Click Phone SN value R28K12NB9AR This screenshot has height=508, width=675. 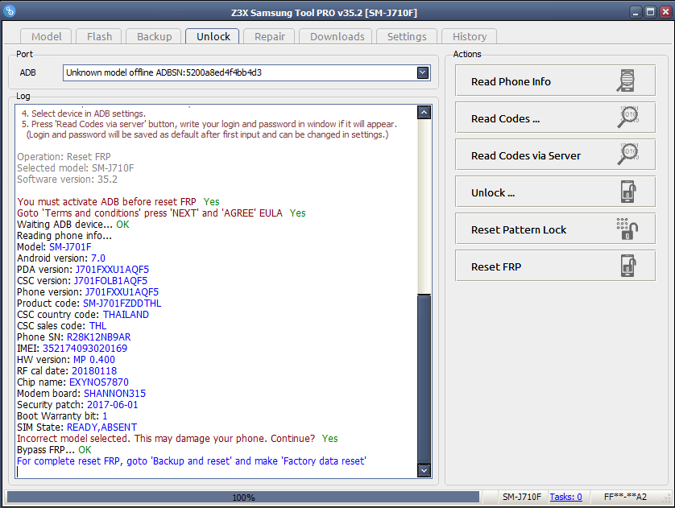click(98, 337)
